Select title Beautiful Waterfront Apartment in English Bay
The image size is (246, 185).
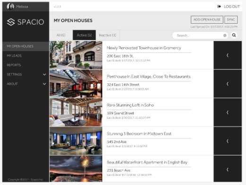(x=147, y=162)
